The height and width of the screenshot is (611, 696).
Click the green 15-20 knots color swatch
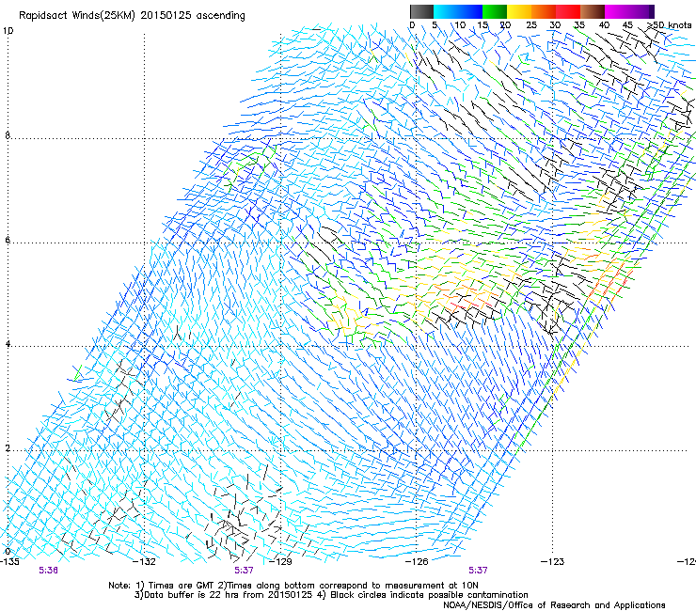tap(495, 11)
